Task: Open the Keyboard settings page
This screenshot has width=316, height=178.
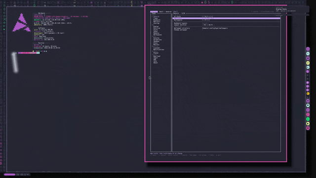Action: (157, 20)
